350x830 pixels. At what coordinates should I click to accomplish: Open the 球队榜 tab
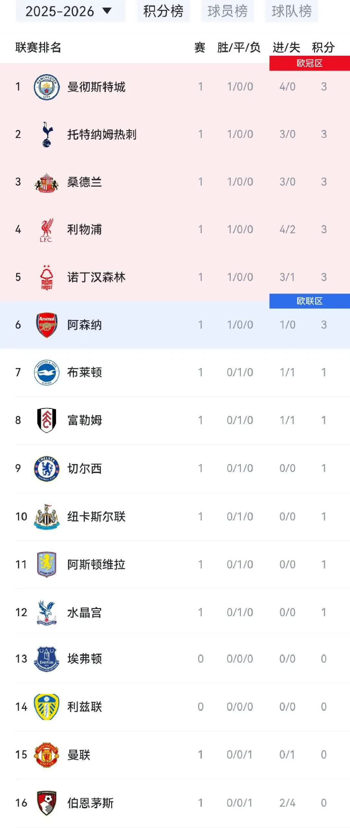[292, 12]
